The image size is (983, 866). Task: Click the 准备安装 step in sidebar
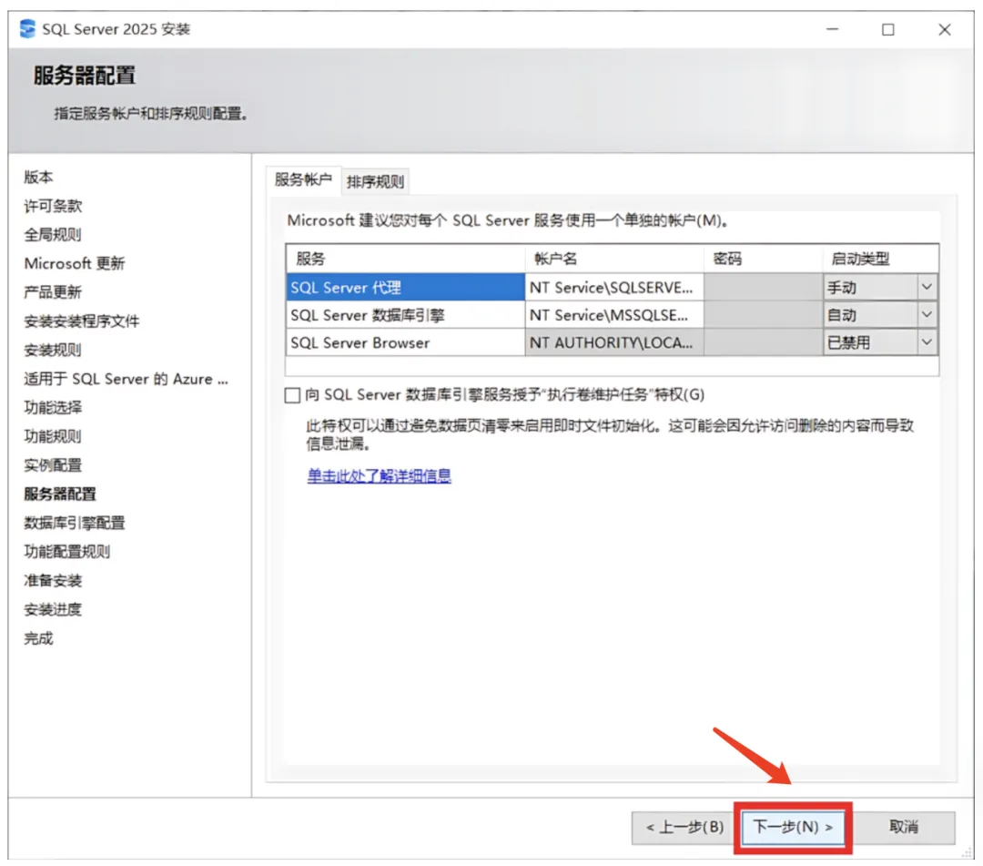53,581
